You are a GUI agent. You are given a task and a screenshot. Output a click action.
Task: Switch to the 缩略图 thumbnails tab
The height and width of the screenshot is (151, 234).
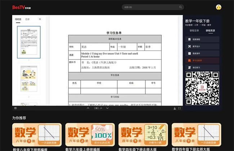tap(18, 19)
